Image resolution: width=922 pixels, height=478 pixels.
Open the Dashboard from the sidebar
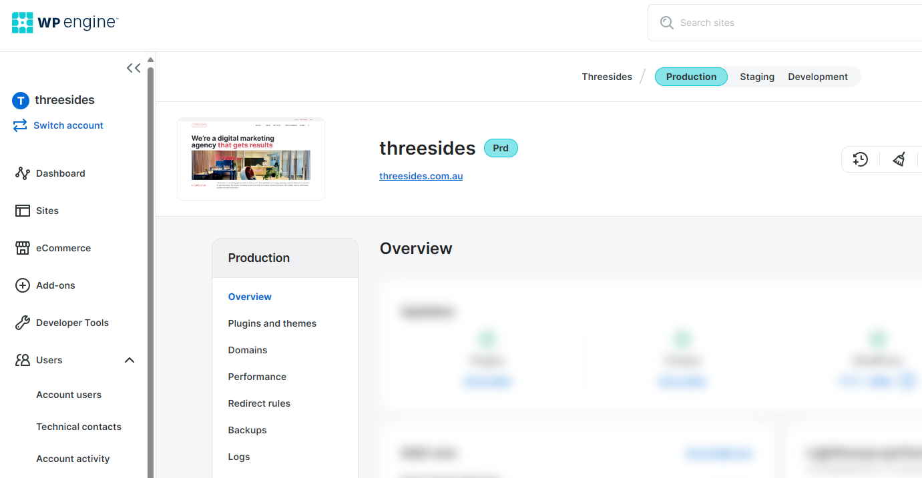(x=61, y=173)
